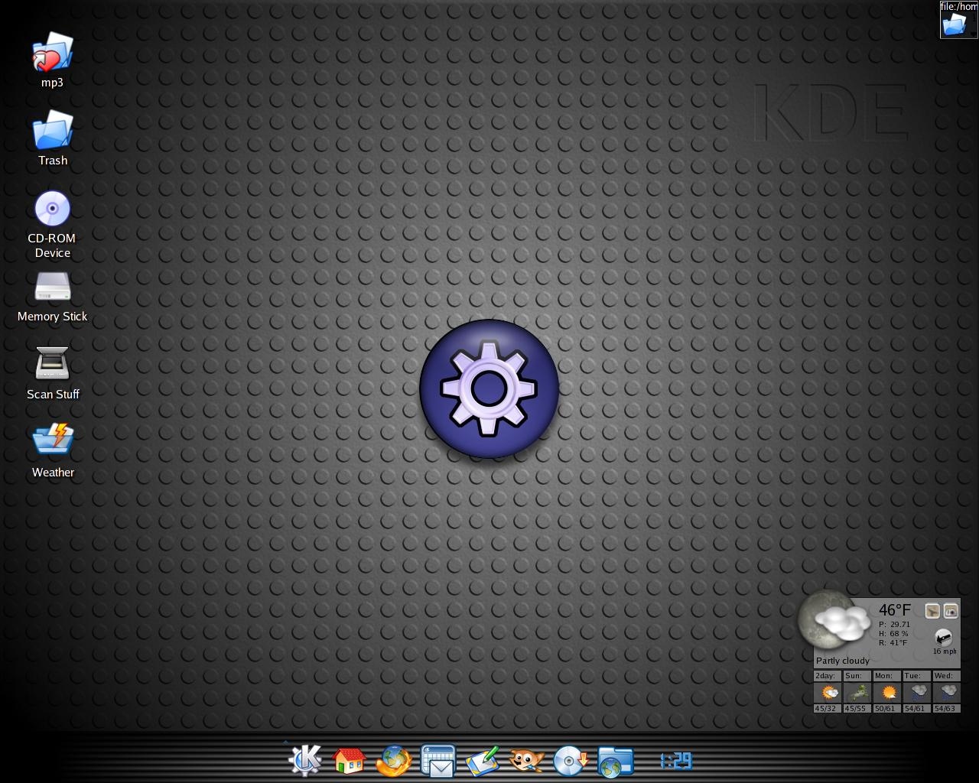979x783 pixels.
Task: Click the camera button in weather widget
Action: 951,610
